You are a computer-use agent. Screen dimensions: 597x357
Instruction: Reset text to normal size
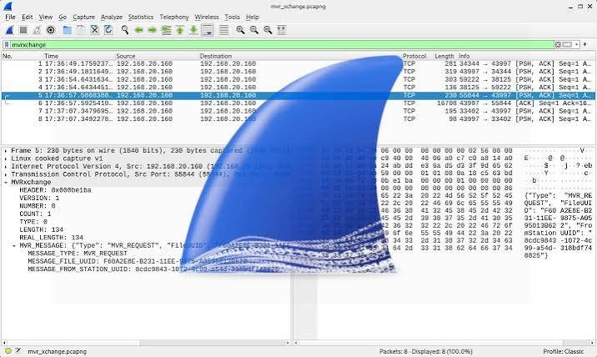coord(268,30)
